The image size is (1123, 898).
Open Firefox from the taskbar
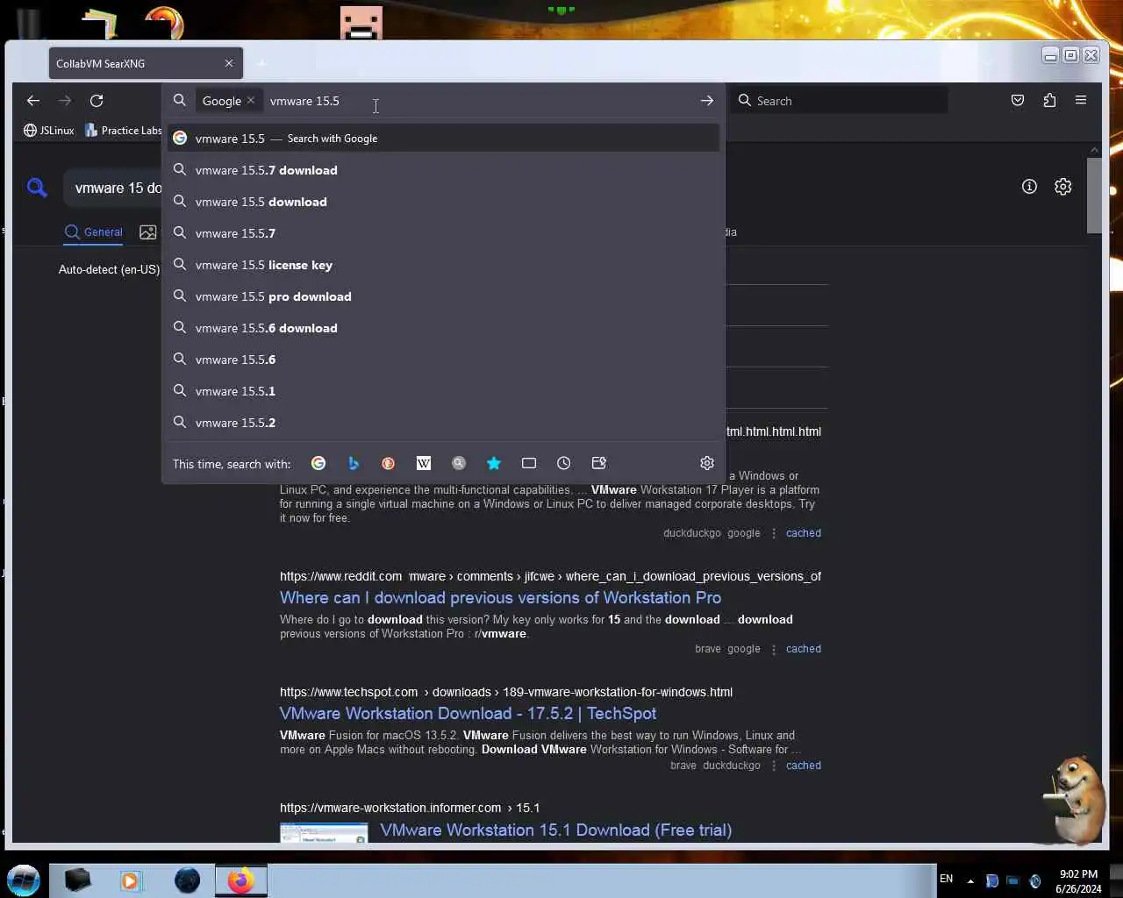click(x=240, y=880)
